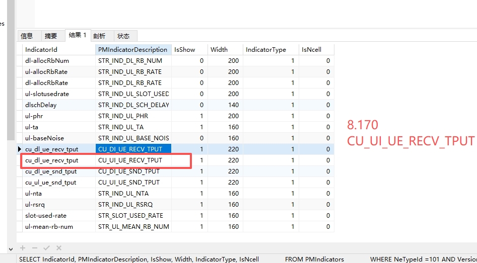Click the delete record minus icon
The height and width of the screenshot is (263, 477).
[34, 248]
